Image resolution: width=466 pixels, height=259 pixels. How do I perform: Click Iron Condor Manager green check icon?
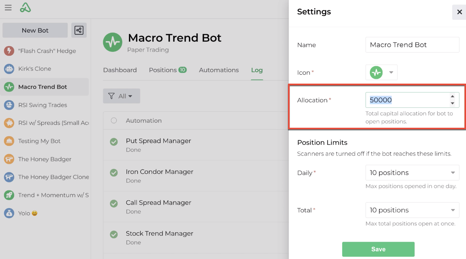[114, 173]
